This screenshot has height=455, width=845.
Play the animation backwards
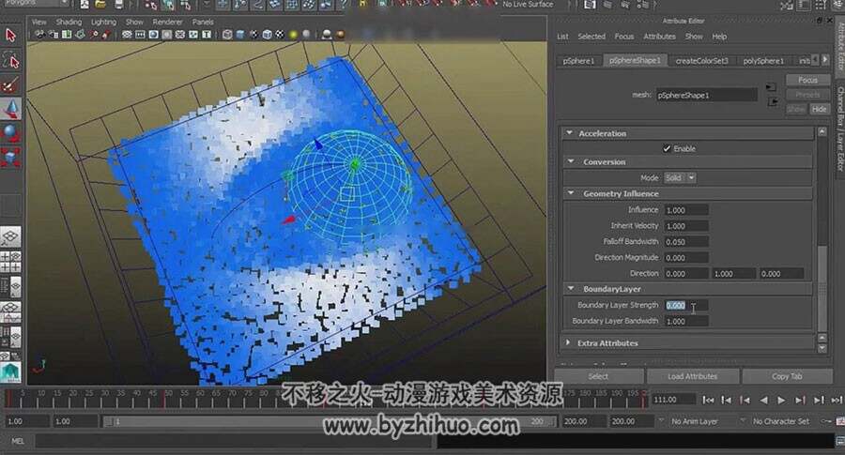coord(763,400)
